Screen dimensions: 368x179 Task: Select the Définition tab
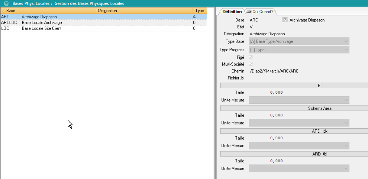[x=232, y=12]
